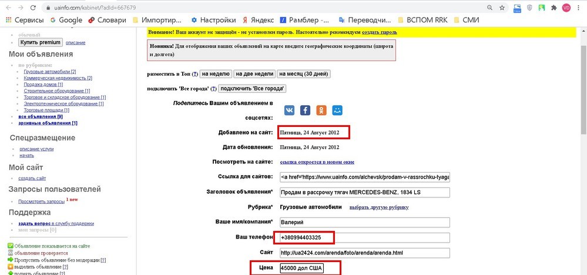Image resolution: width=587 pixels, height=275 pixels.
Task: Open the Рамблер bookmark
Action: [x=305, y=20]
